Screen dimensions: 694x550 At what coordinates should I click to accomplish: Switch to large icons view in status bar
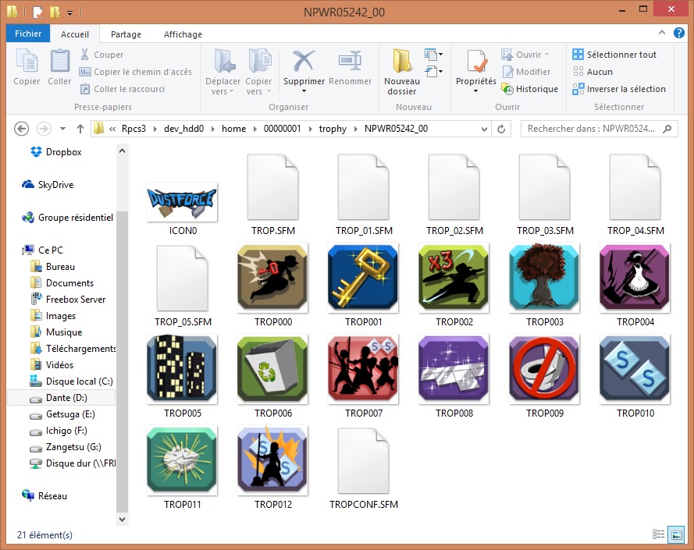(x=676, y=534)
